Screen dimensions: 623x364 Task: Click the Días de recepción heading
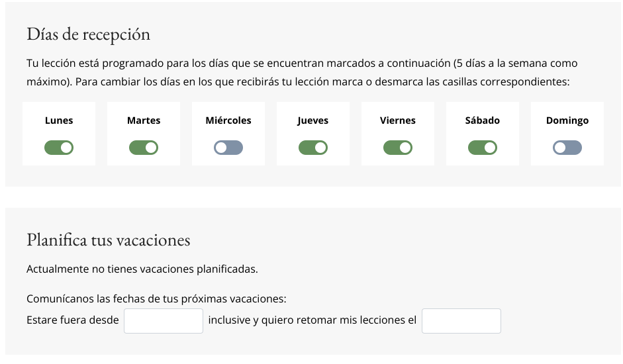click(89, 34)
